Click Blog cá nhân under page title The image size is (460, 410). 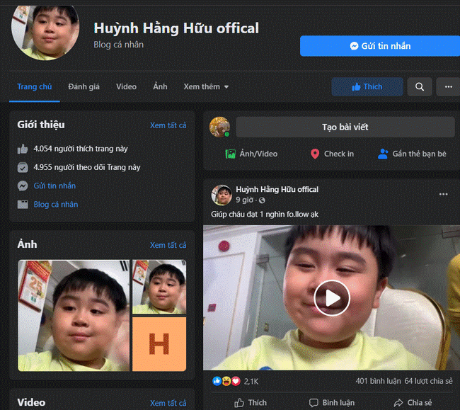pyautogui.click(x=118, y=45)
